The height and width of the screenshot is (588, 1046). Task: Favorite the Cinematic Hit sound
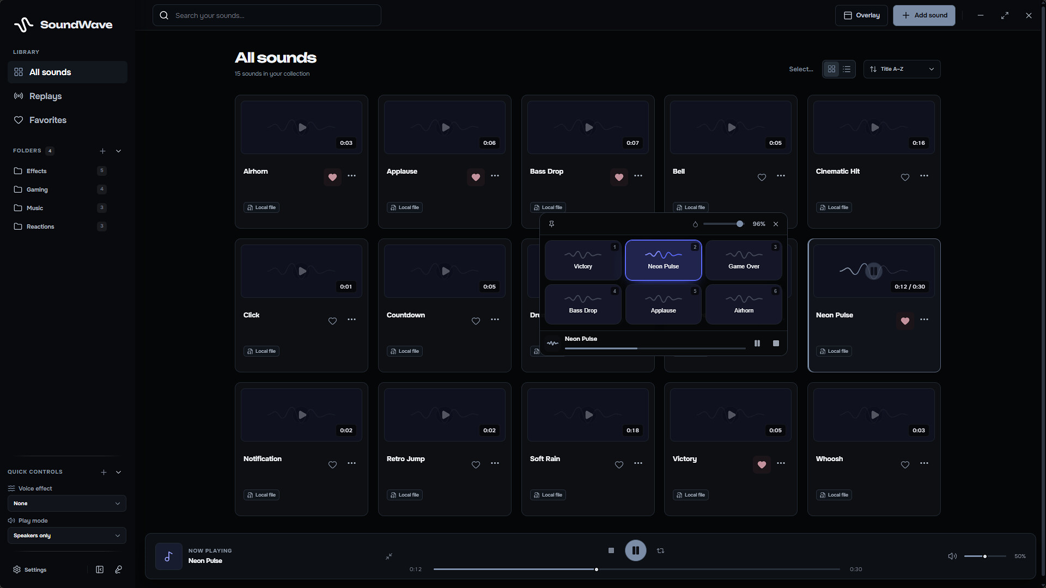905,177
